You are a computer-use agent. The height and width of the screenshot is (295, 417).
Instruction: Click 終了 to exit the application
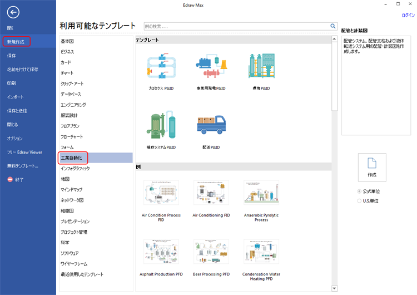pyautogui.click(x=19, y=179)
